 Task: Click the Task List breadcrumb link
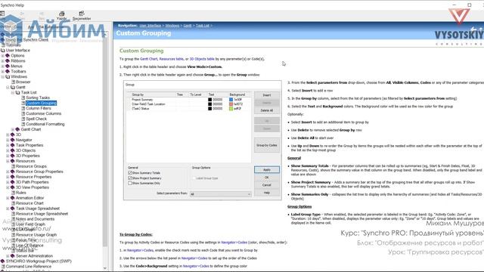[203, 26]
